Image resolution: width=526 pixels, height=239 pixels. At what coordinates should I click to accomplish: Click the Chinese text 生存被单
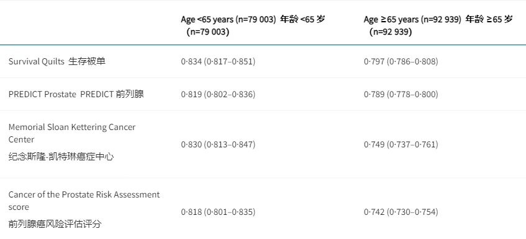pyautogui.click(x=87, y=61)
